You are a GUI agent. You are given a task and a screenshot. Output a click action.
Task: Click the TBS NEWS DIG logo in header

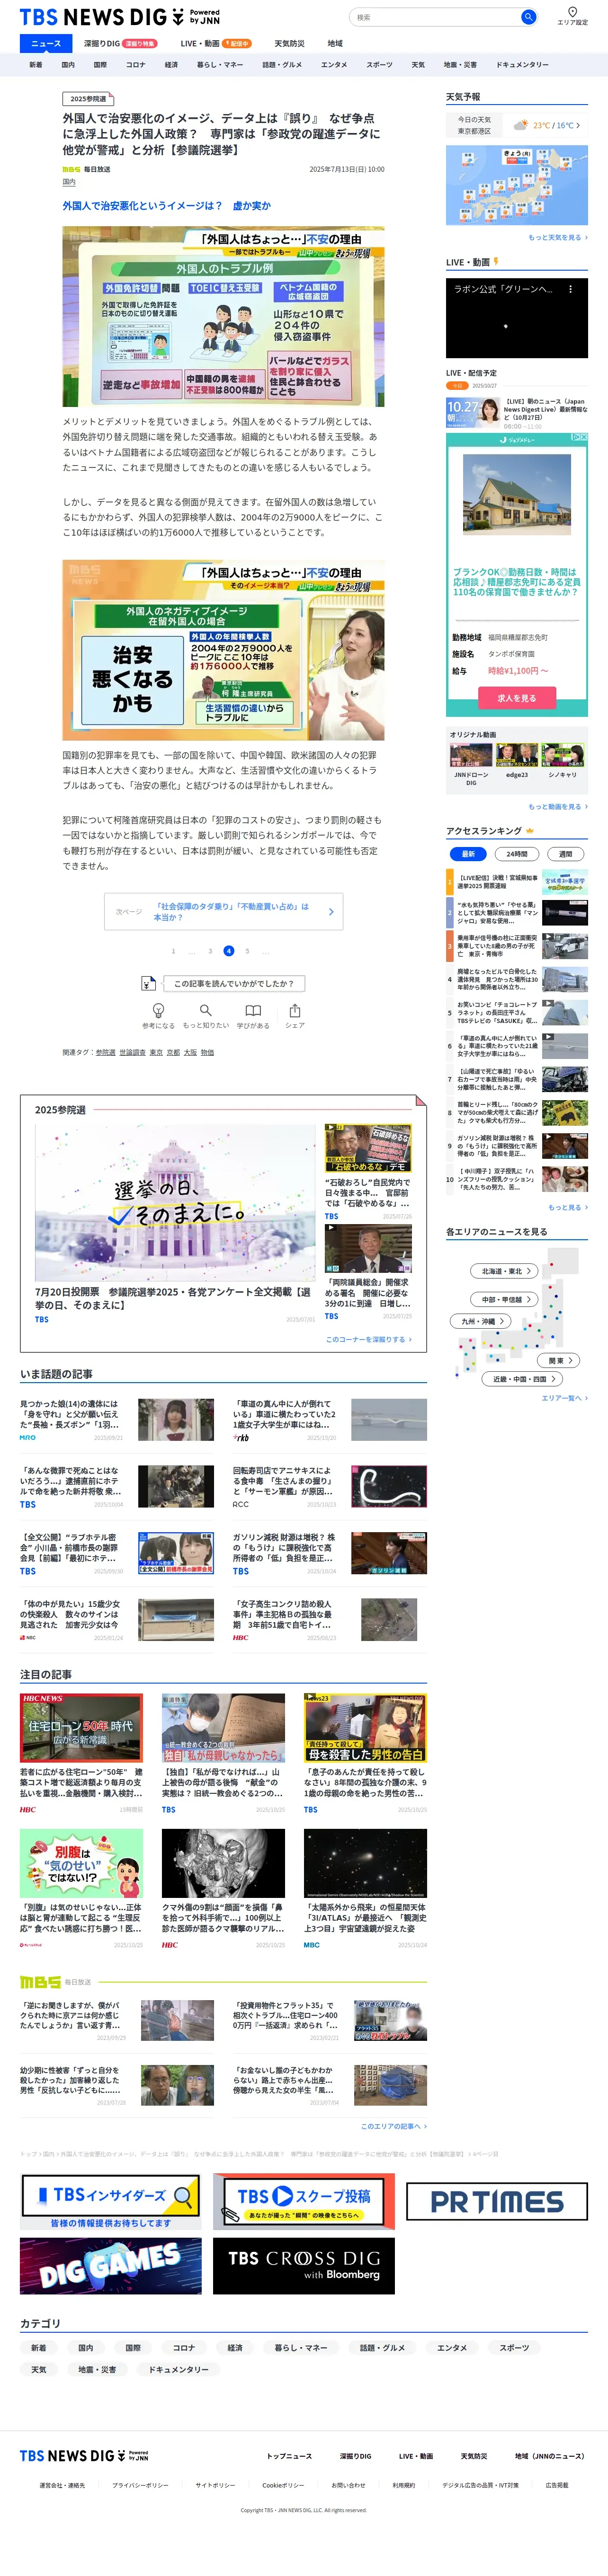(x=120, y=17)
